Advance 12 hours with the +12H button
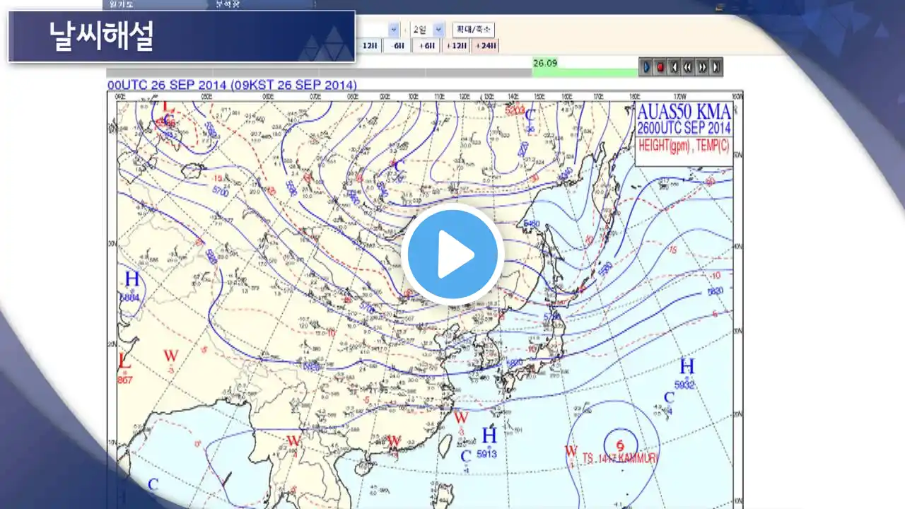Image resolution: width=905 pixels, height=509 pixels. pos(457,46)
